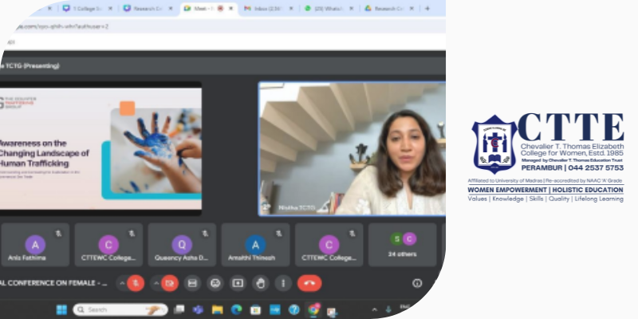Leave call with red hang-up button
638x319 pixels.
pyautogui.click(x=309, y=283)
